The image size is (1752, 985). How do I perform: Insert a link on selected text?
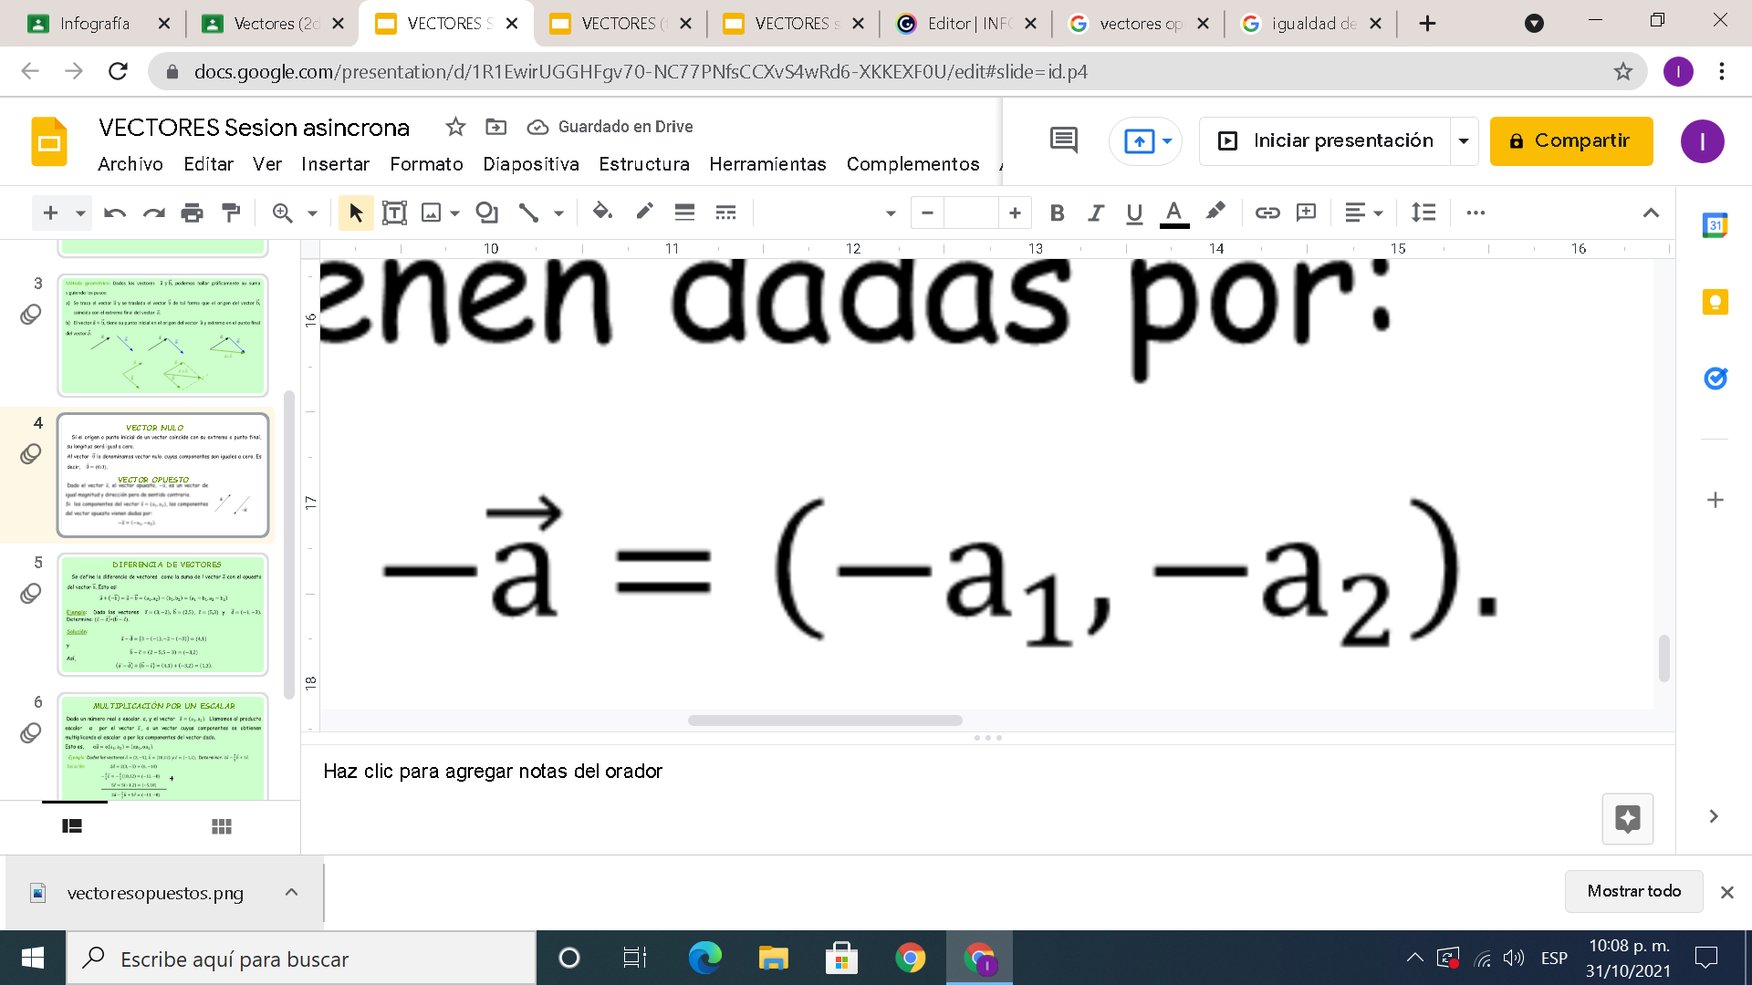(1267, 212)
